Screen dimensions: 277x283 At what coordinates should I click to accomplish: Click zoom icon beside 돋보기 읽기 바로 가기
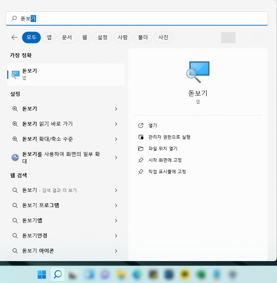(15, 124)
